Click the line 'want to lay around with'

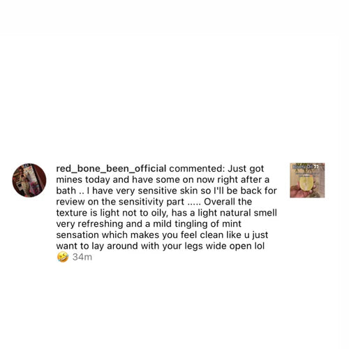coord(161,246)
